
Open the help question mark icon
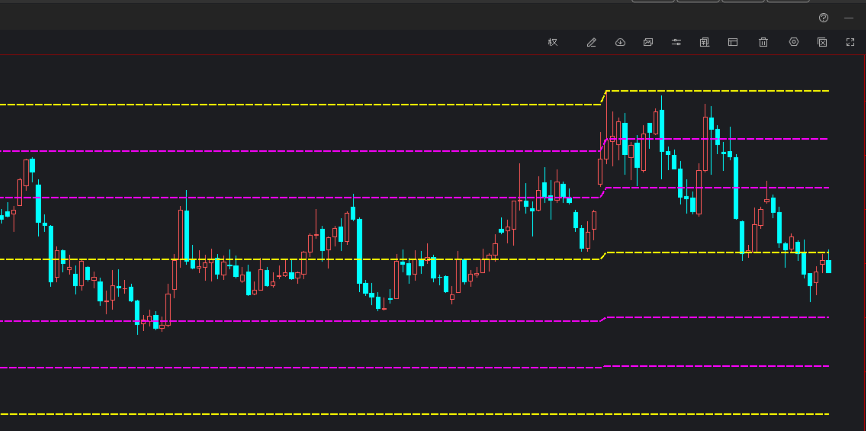coord(823,18)
